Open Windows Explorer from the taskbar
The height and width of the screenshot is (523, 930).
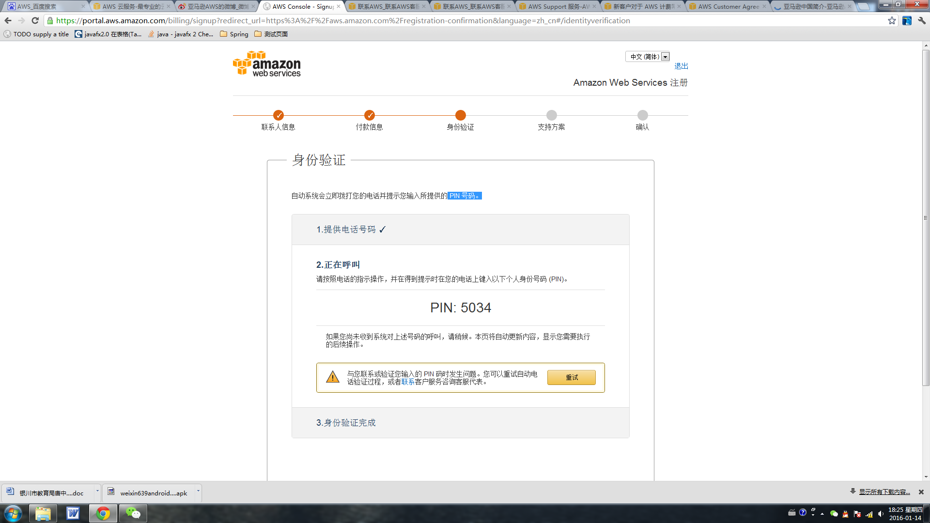43,513
